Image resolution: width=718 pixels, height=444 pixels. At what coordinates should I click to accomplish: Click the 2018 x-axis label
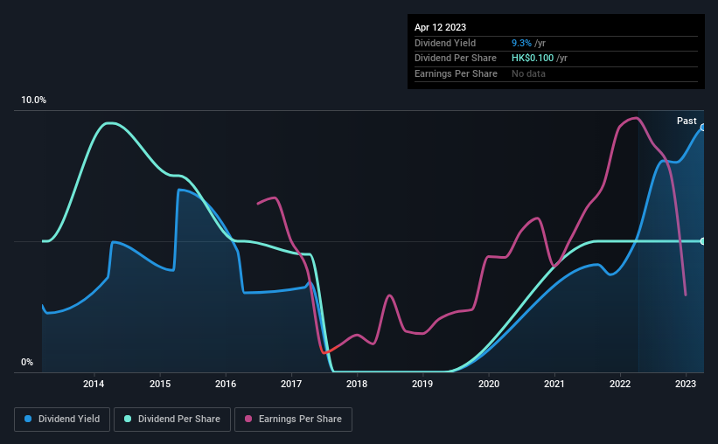[x=357, y=384]
